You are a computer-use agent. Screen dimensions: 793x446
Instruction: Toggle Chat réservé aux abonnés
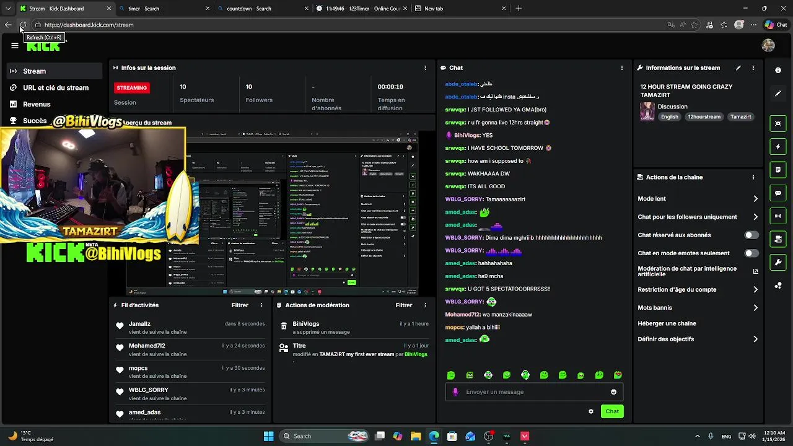pyautogui.click(x=751, y=235)
